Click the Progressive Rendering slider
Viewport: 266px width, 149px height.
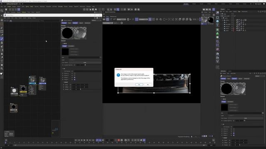[192, 137]
